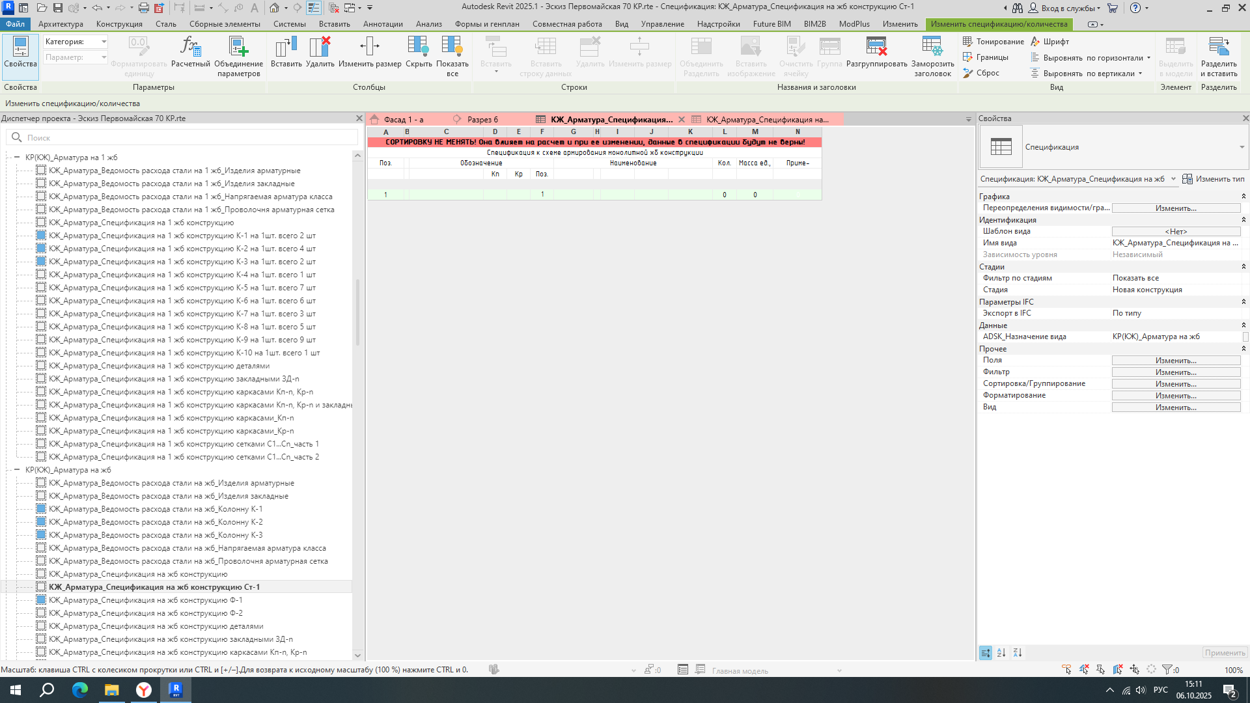The width and height of the screenshot is (1250, 703).
Task: Toggle Select Links status bar icon
Action: (x=1067, y=670)
